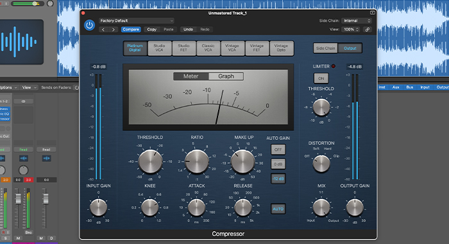This screenshot has width=449, height=244.
Task: Click the Input filter tab in the mixer
Action: 425,87
